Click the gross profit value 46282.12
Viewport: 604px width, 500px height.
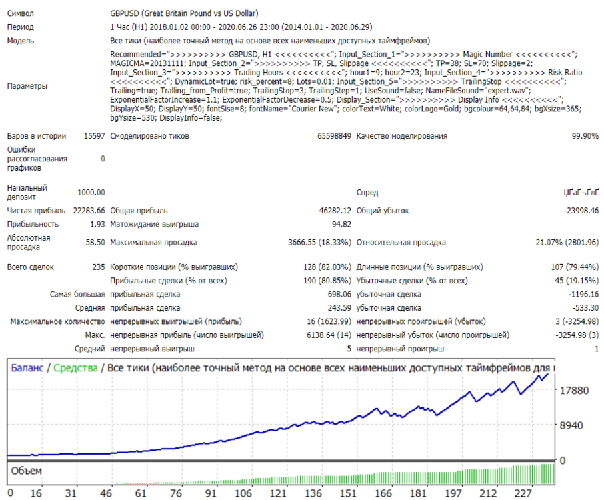coord(335,211)
